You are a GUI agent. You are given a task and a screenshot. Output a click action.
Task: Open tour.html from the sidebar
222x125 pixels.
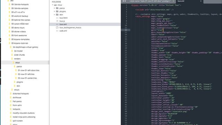63,18
